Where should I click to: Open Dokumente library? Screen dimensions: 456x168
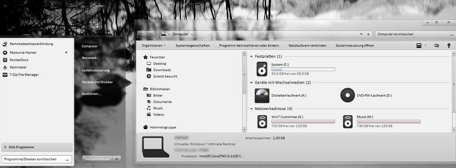(159, 102)
